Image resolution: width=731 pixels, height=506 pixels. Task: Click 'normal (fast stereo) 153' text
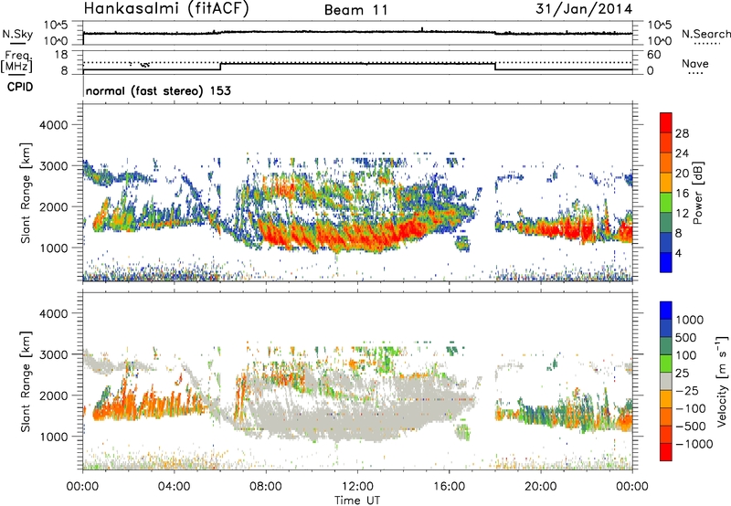click(x=158, y=91)
